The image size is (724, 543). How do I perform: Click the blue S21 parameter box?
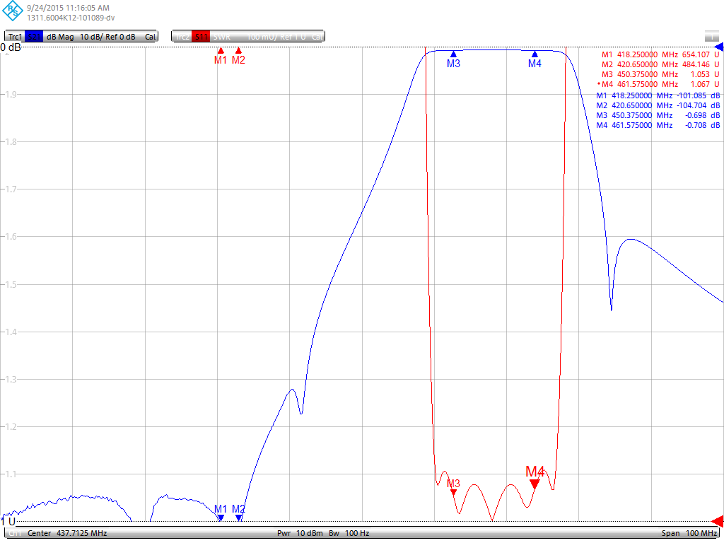click(34, 37)
